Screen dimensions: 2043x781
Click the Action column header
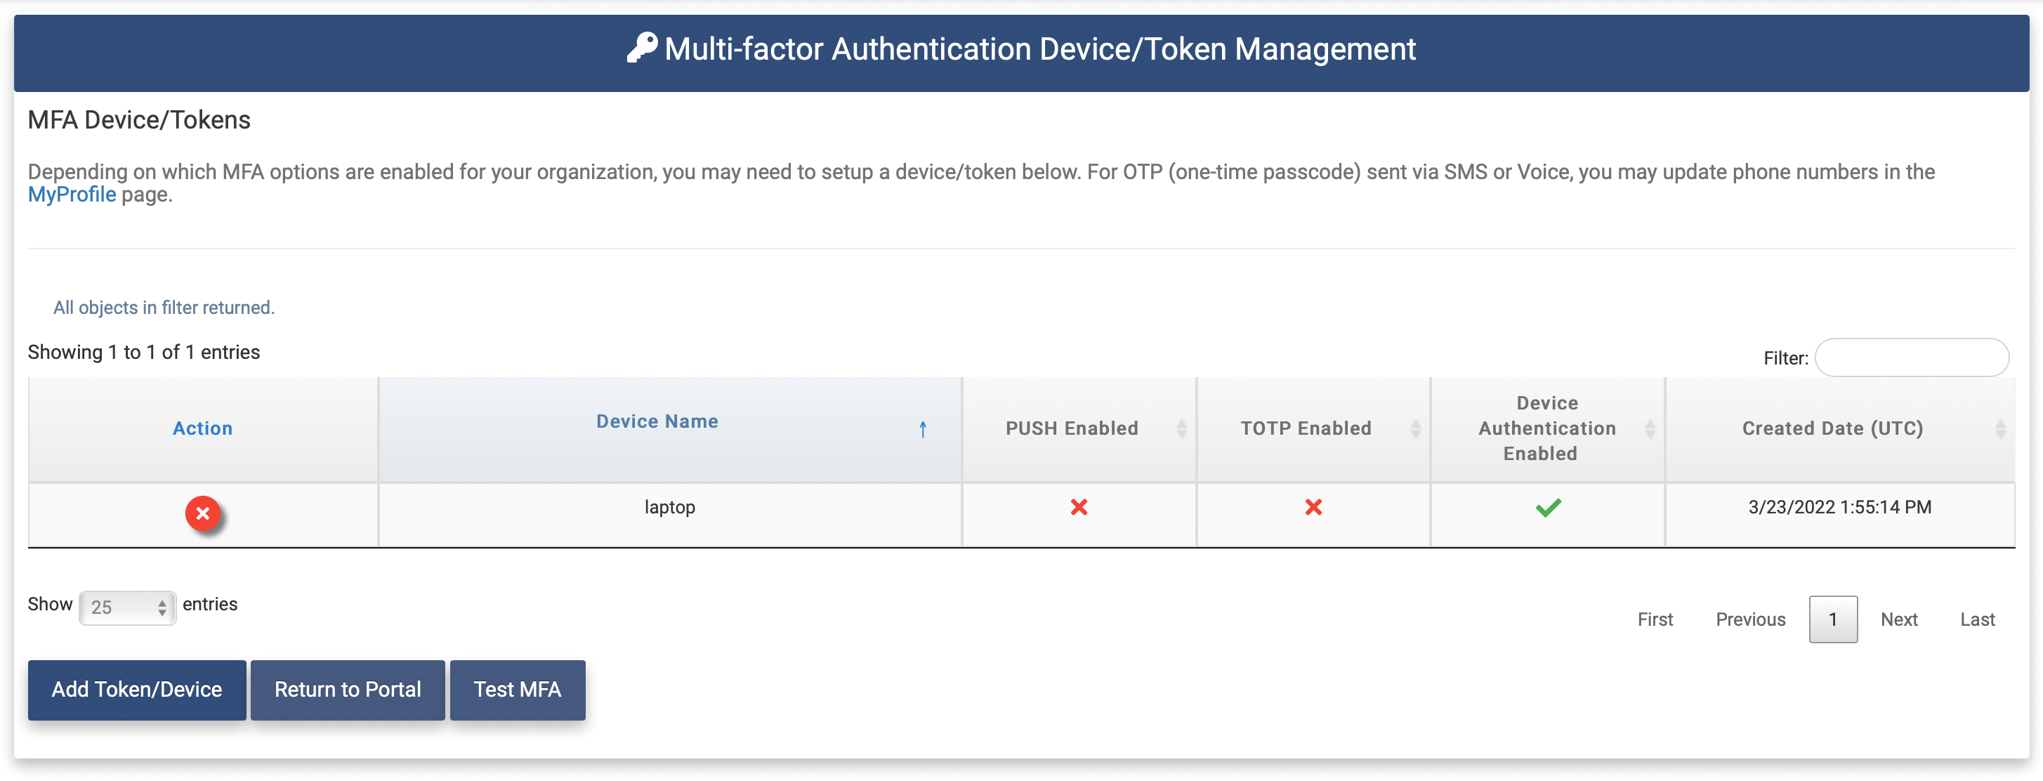click(202, 429)
